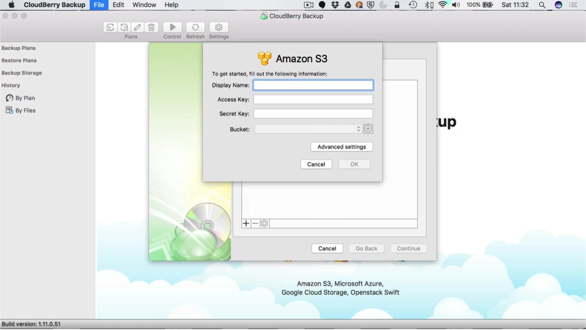Click the edit plan pencil icon

click(137, 27)
